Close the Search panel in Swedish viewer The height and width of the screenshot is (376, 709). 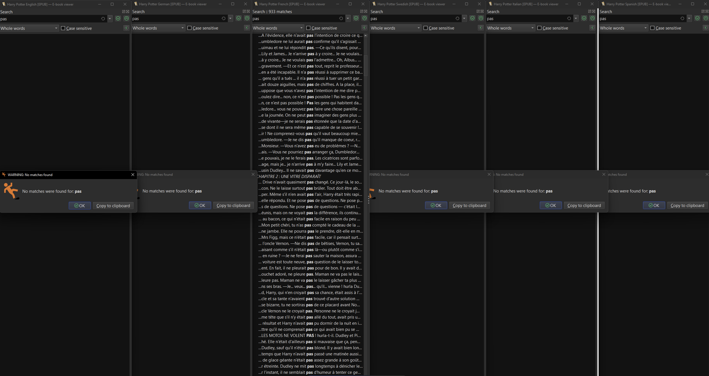(x=482, y=11)
